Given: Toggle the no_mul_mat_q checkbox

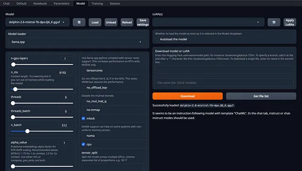Looking at the screenshot, I should [84, 101].
